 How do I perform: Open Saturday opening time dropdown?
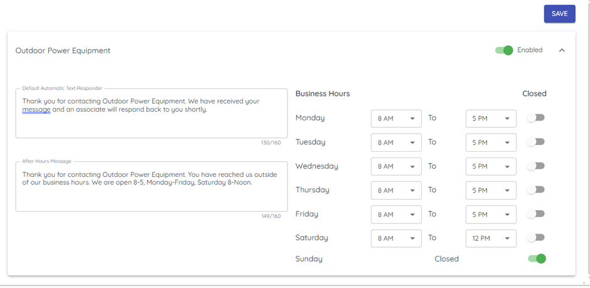click(x=396, y=238)
